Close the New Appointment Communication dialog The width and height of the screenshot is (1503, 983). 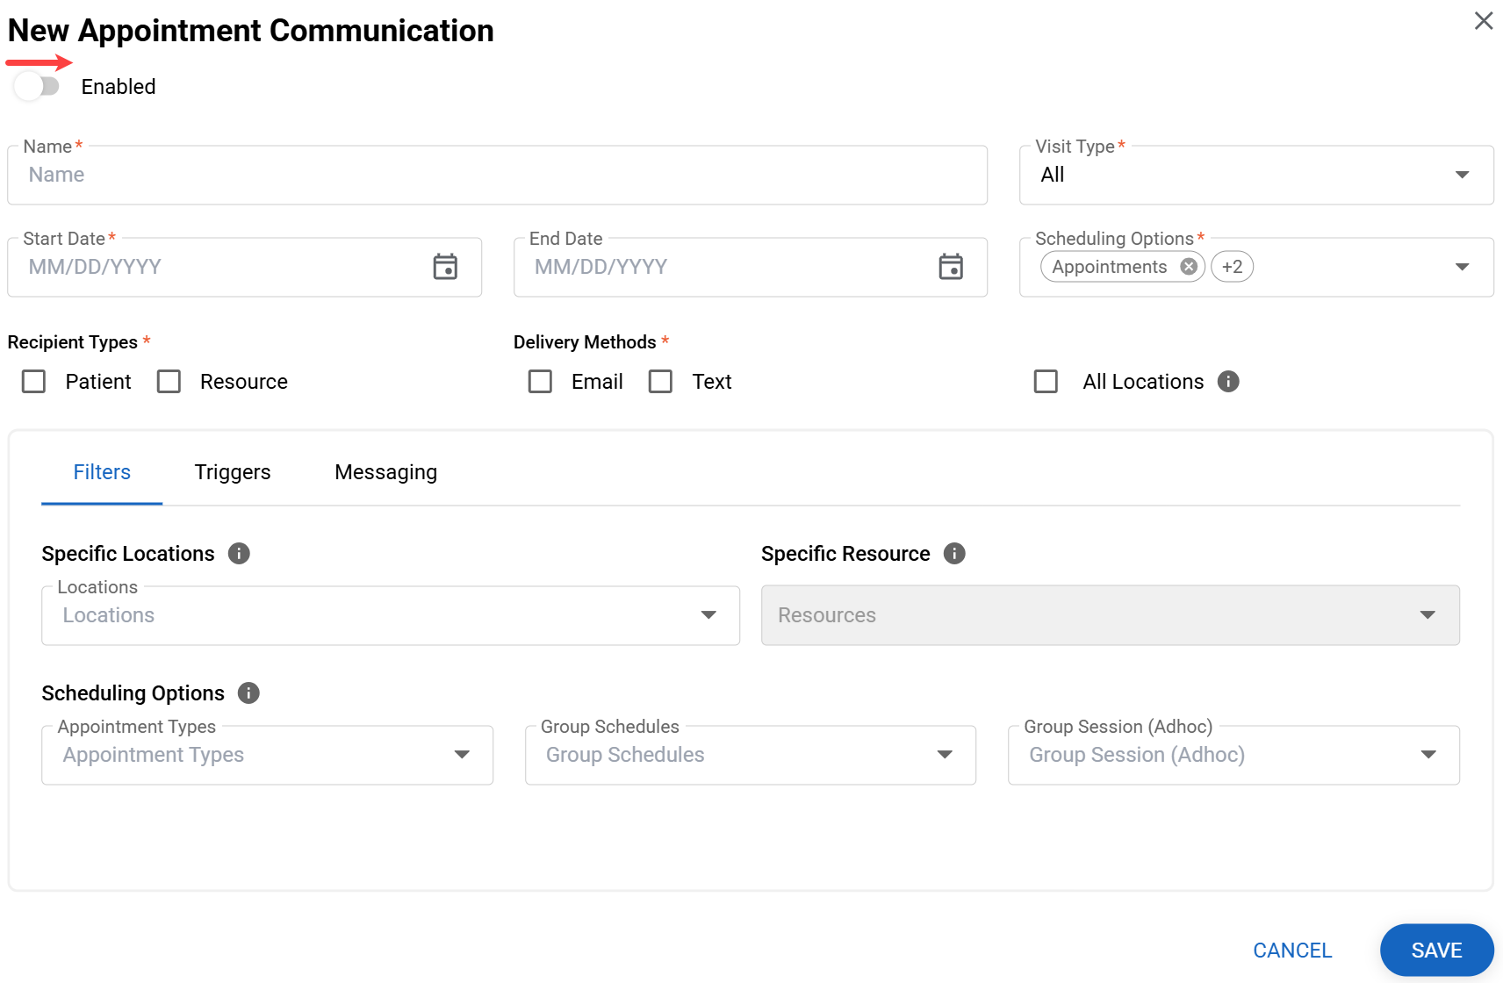(x=1483, y=21)
